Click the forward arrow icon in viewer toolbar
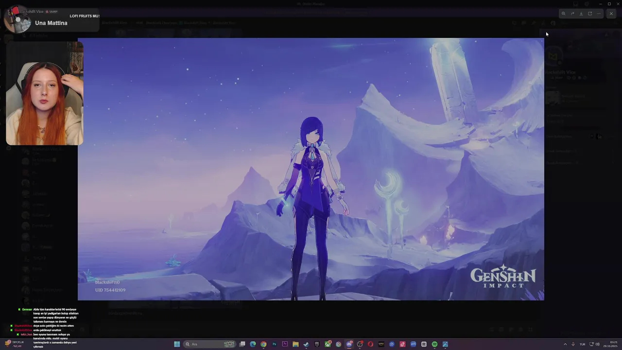Image resolution: width=622 pixels, height=350 pixels. (572, 14)
